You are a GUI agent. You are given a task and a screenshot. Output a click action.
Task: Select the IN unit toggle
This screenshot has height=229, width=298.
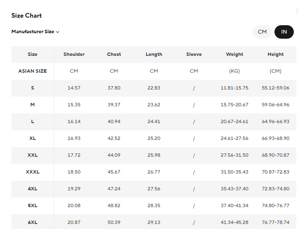[284, 32]
